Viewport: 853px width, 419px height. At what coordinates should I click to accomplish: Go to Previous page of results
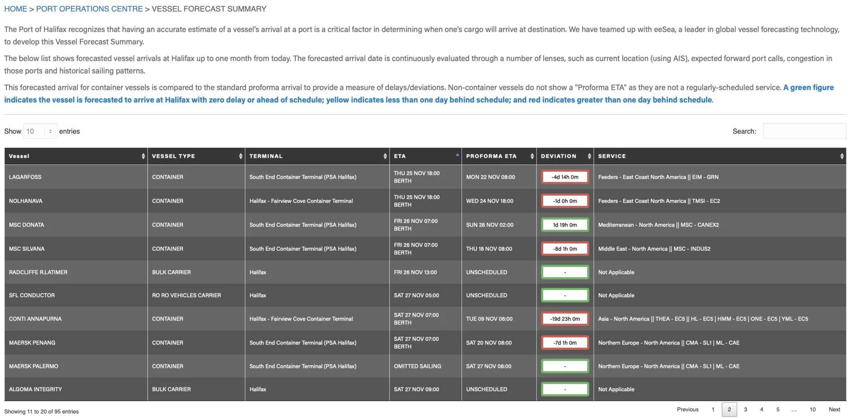click(687, 409)
